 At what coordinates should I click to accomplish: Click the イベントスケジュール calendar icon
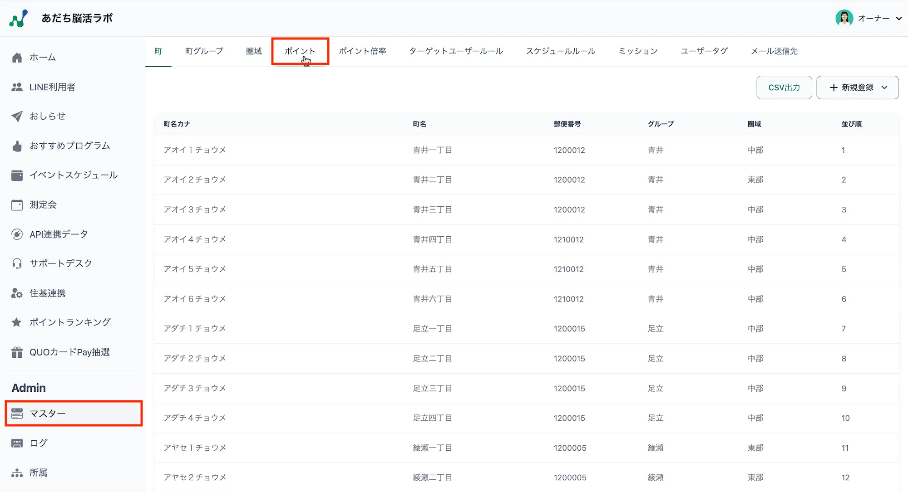tap(17, 175)
